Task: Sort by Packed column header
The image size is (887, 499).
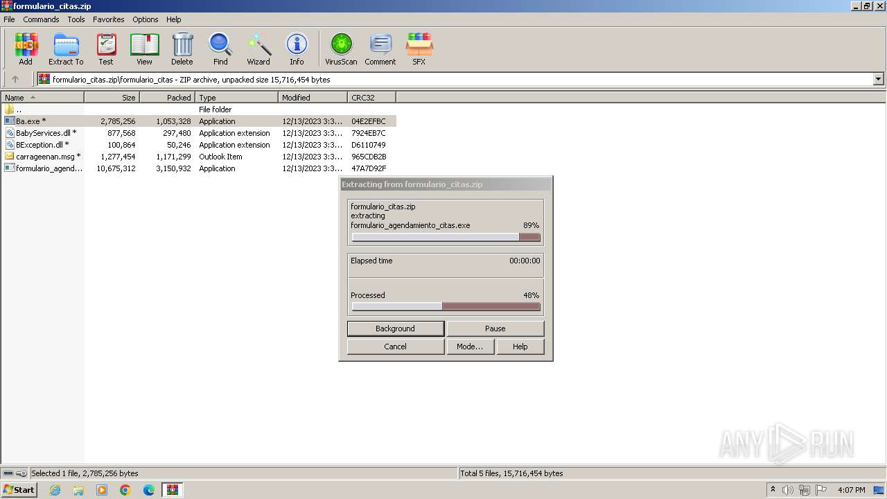Action: click(168, 98)
